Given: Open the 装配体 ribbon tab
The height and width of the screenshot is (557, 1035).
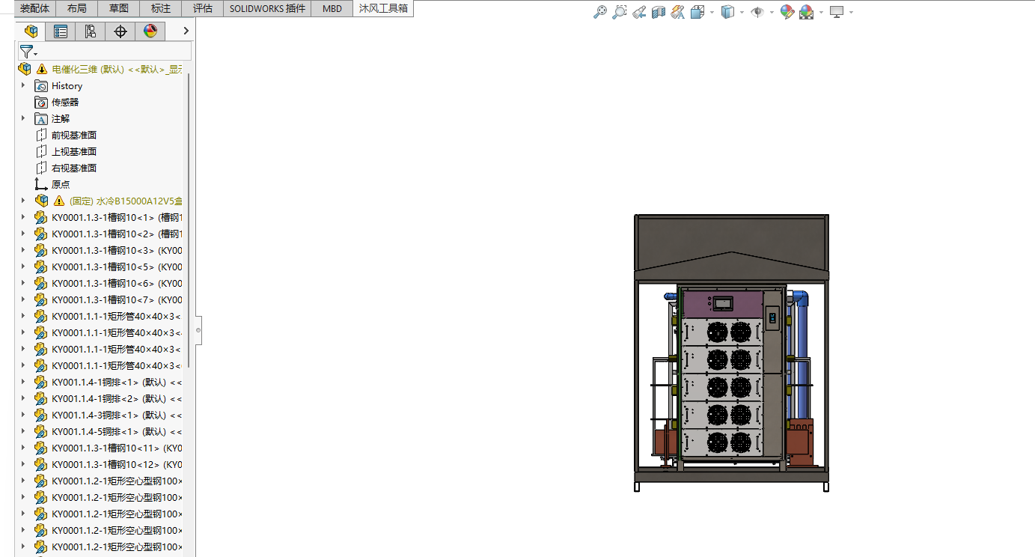Looking at the screenshot, I should click(35, 8).
